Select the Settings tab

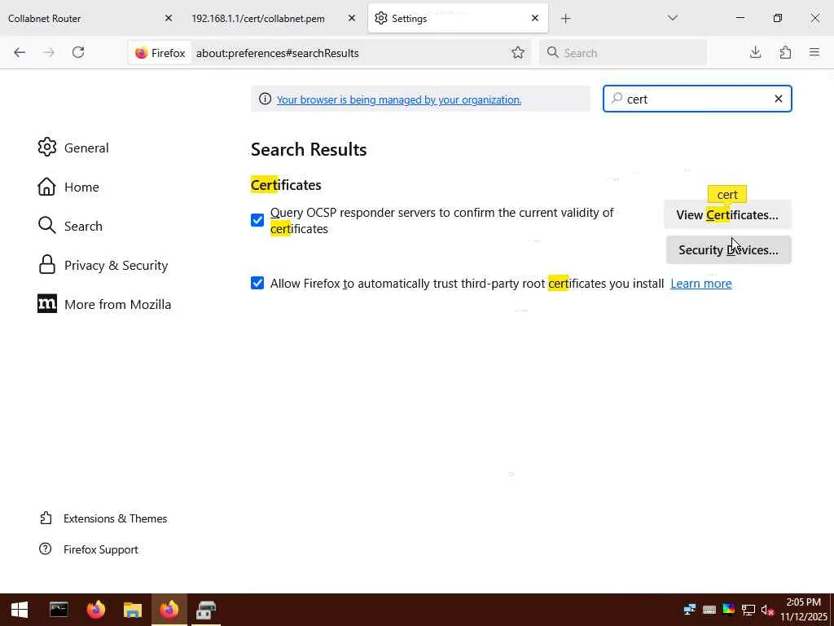(458, 18)
